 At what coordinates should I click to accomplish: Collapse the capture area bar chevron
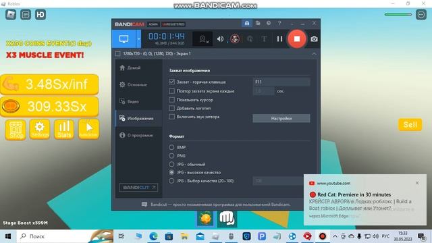[314, 54]
